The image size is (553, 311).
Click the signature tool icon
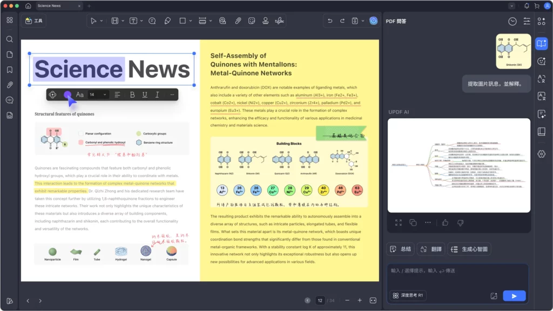click(280, 21)
